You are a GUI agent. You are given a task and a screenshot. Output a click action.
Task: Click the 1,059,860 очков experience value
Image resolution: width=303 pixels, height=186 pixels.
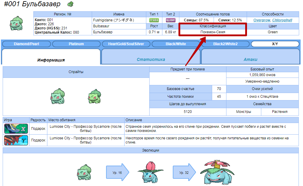coord(262,75)
